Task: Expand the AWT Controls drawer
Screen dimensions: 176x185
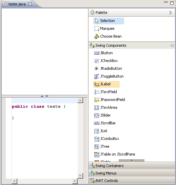Action: click(x=132, y=181)
